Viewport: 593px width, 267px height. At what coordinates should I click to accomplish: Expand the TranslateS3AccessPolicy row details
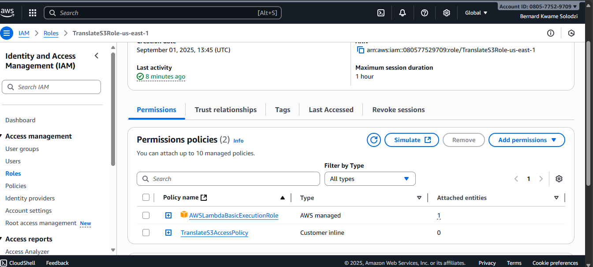pos(168,233)
